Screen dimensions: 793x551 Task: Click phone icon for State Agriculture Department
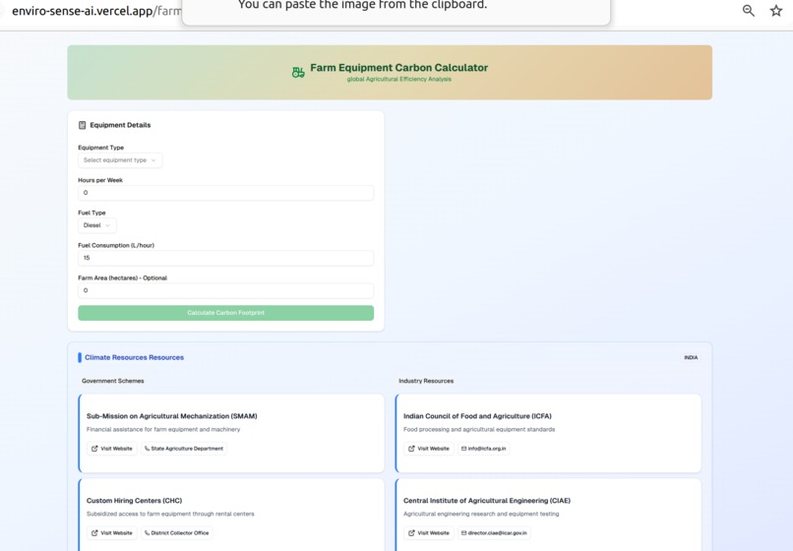click(147, 449)
